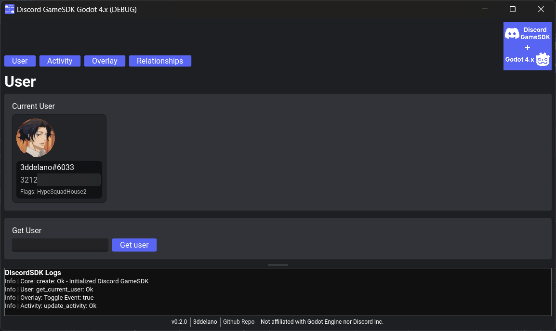Open the Github Repo link

[238, 322]
